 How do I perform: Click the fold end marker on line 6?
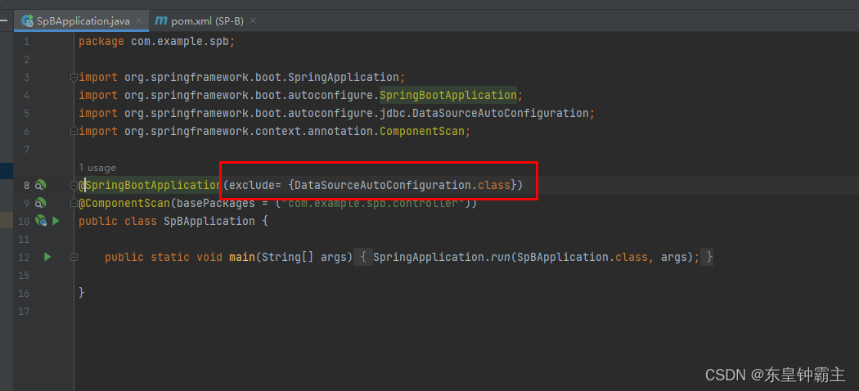click(74, 131)
